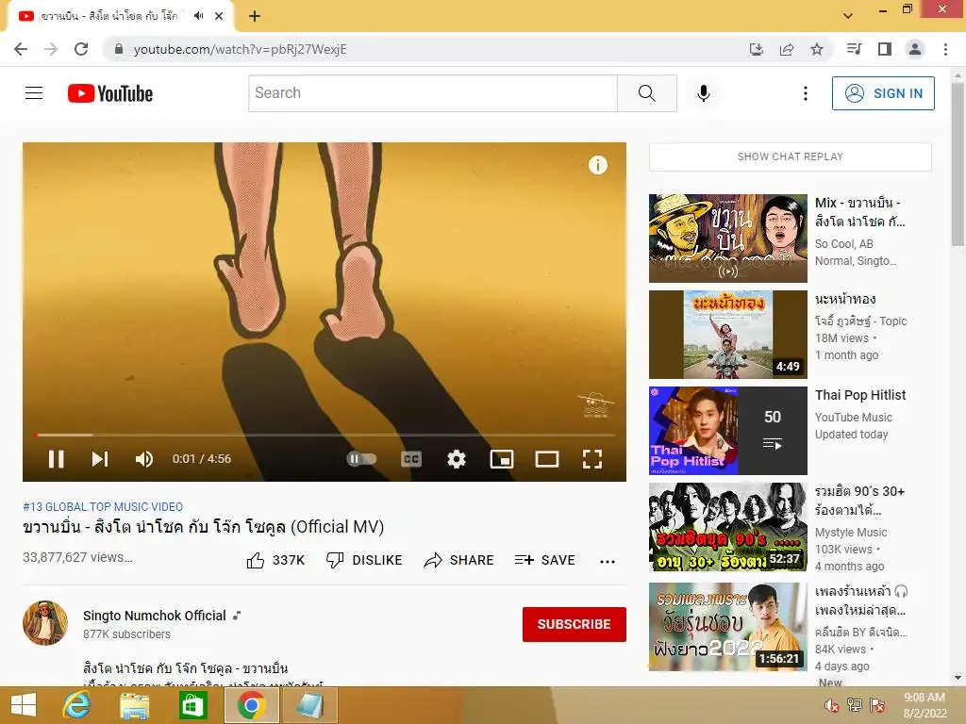Image resolution: width=966 pixels, height=724 pixels.
Task: Install app icon in address bar
Action: 756,49
